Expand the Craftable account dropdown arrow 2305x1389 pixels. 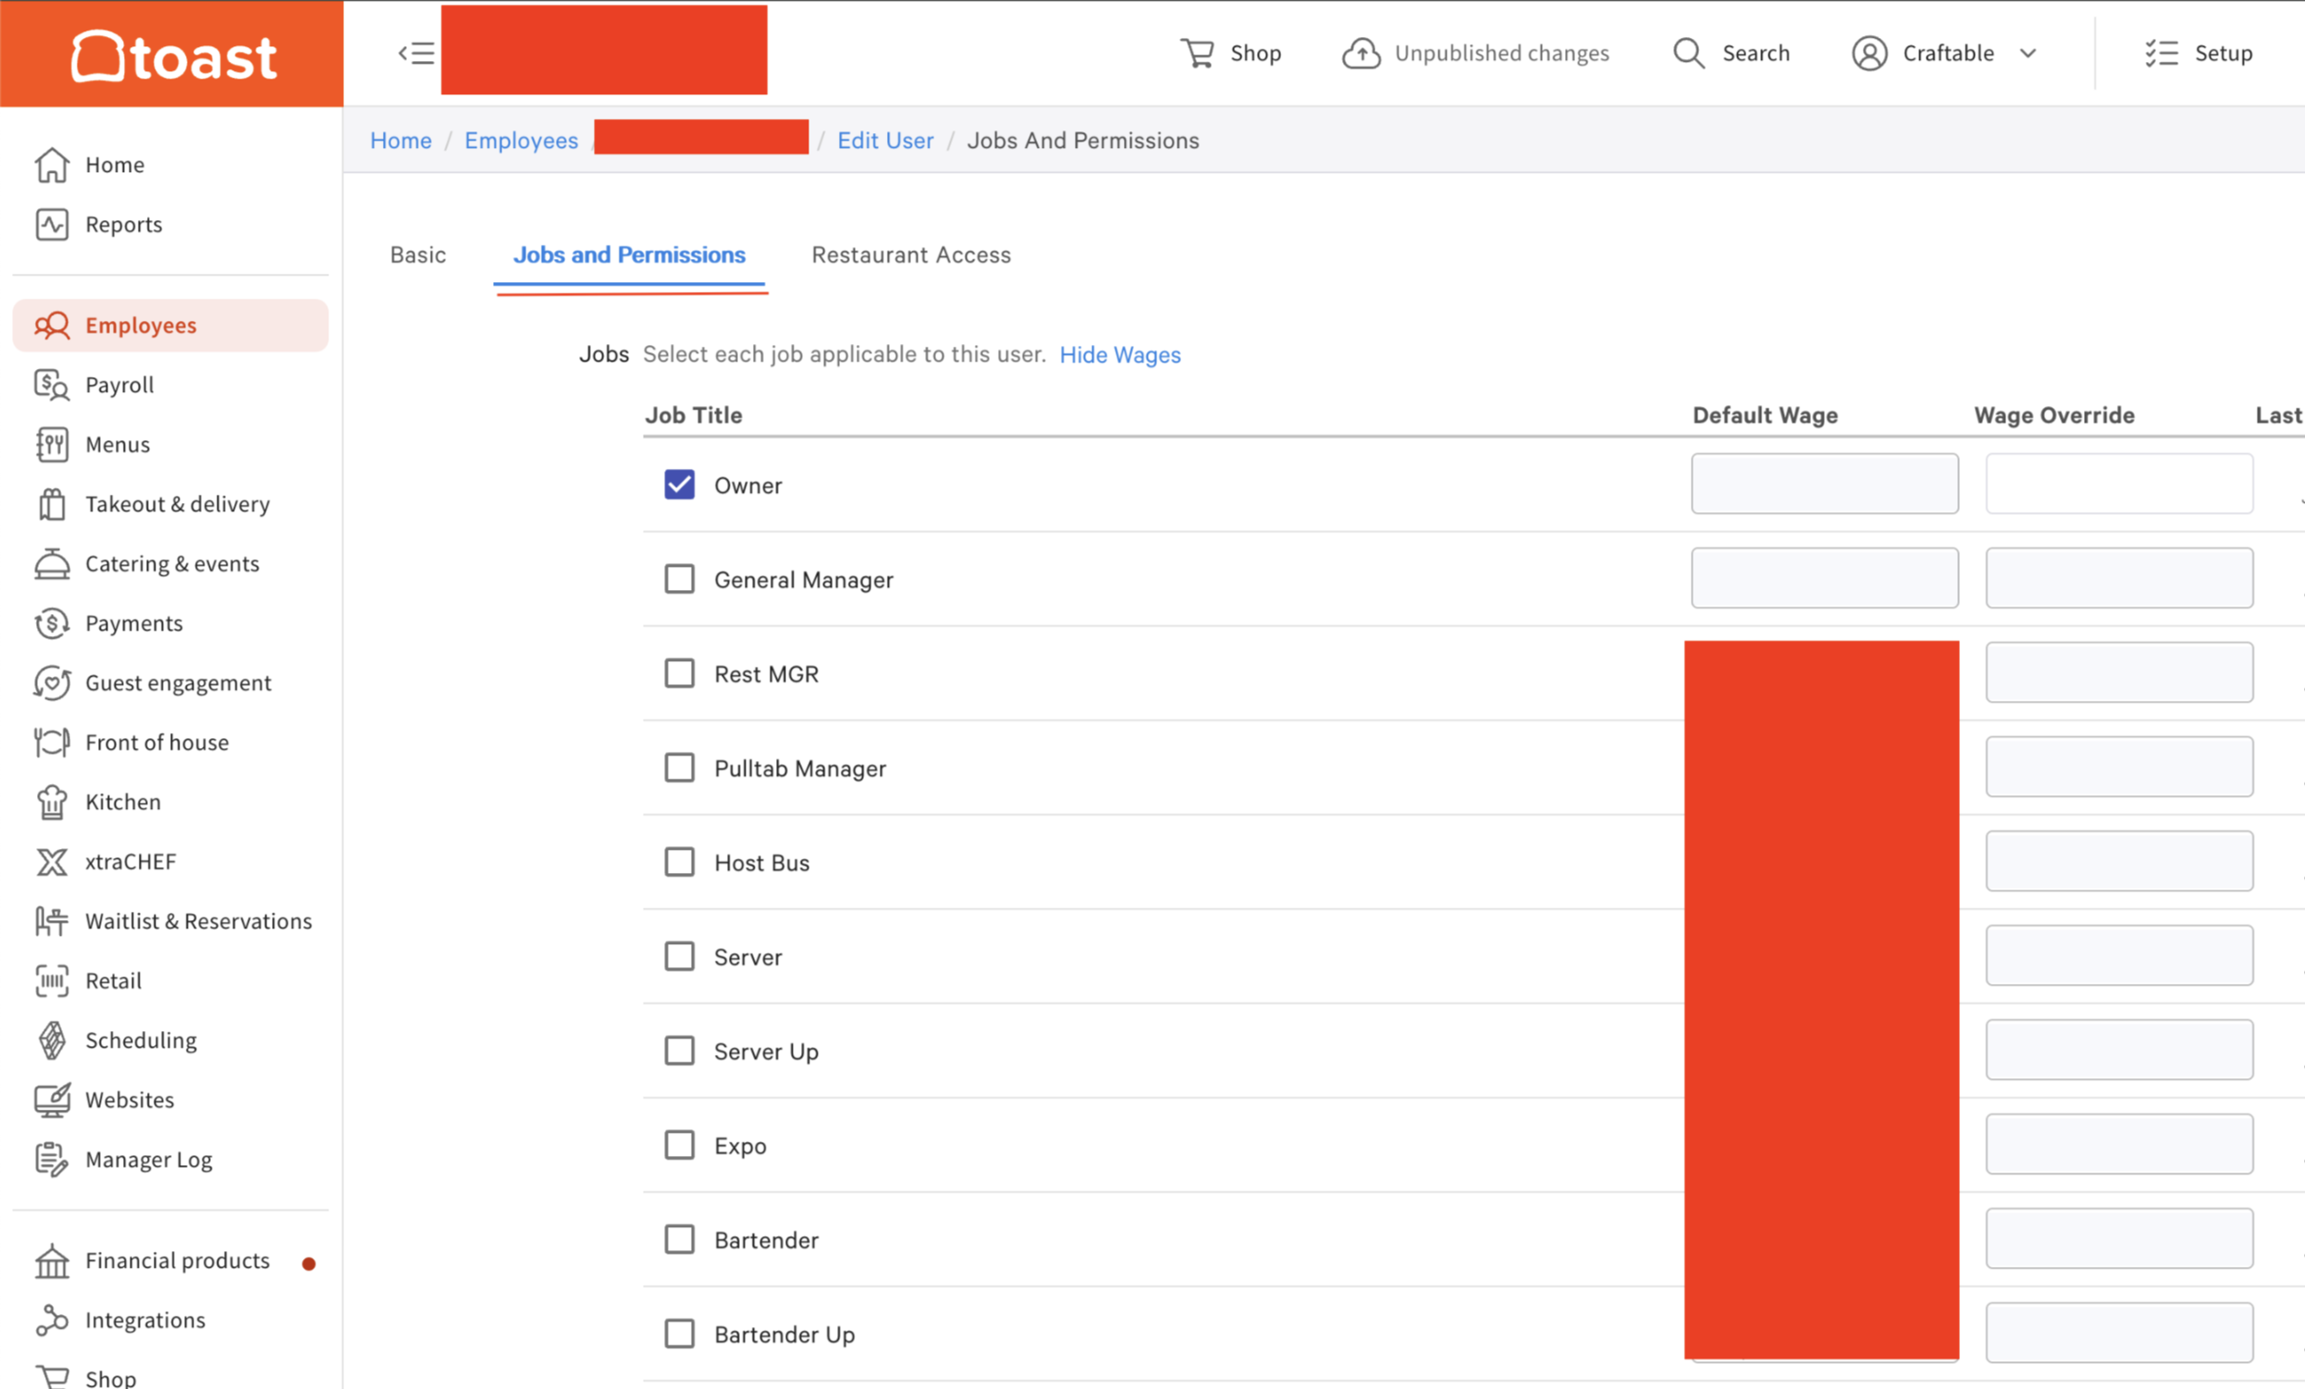click(2028, 54)
